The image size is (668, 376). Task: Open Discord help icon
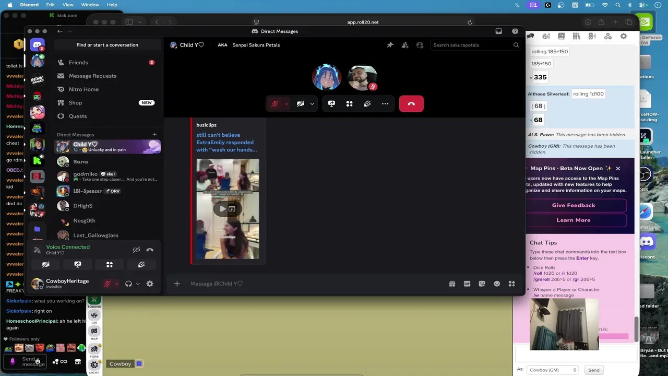pos(515,31)
